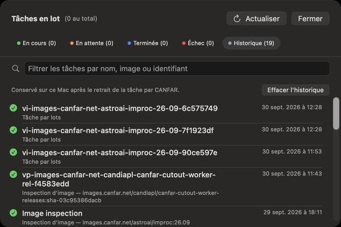Open the Terminée (0) tab

click(x=147, y=43)
